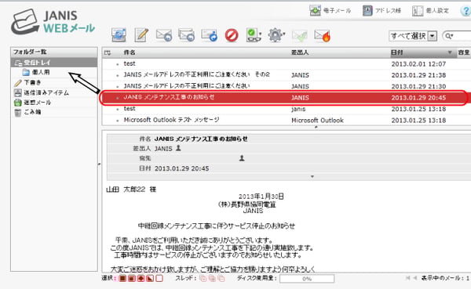Click the select unread icon in 選択
471x289 pixels.
coord(141,279)
